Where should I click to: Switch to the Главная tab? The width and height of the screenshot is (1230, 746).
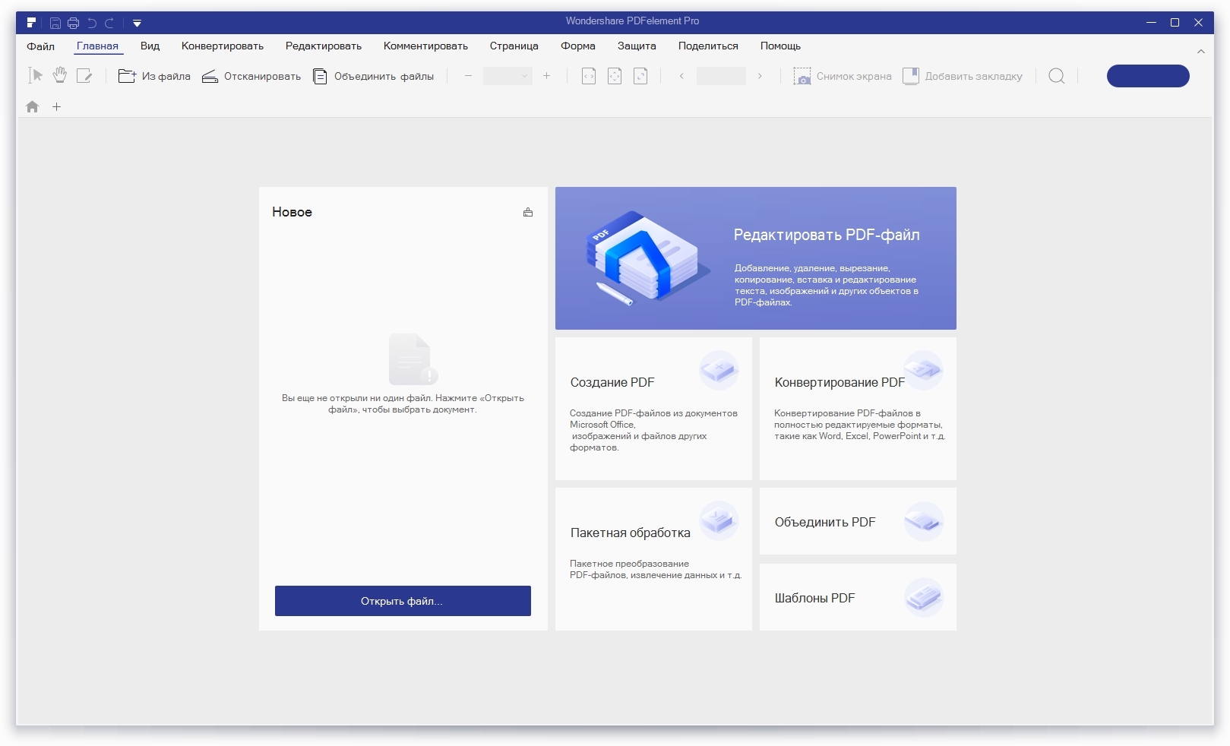point(97,46)
